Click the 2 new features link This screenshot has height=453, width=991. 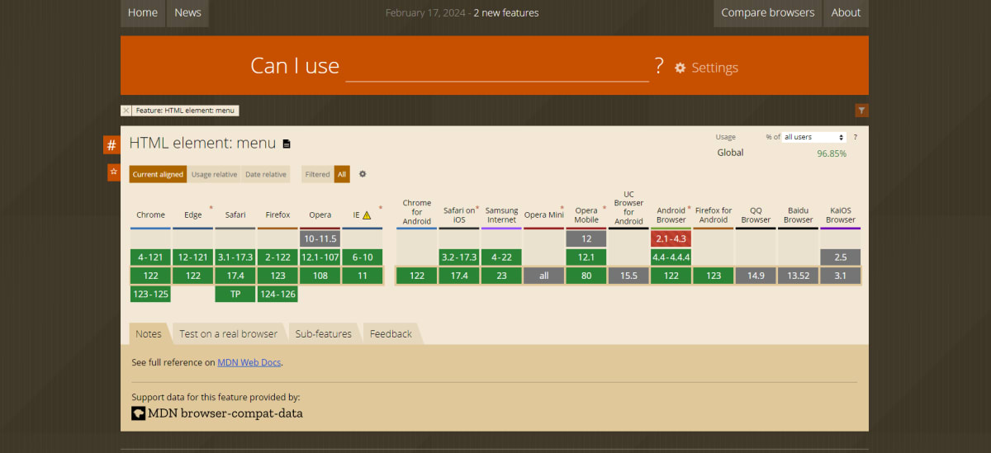pos(506,12)
